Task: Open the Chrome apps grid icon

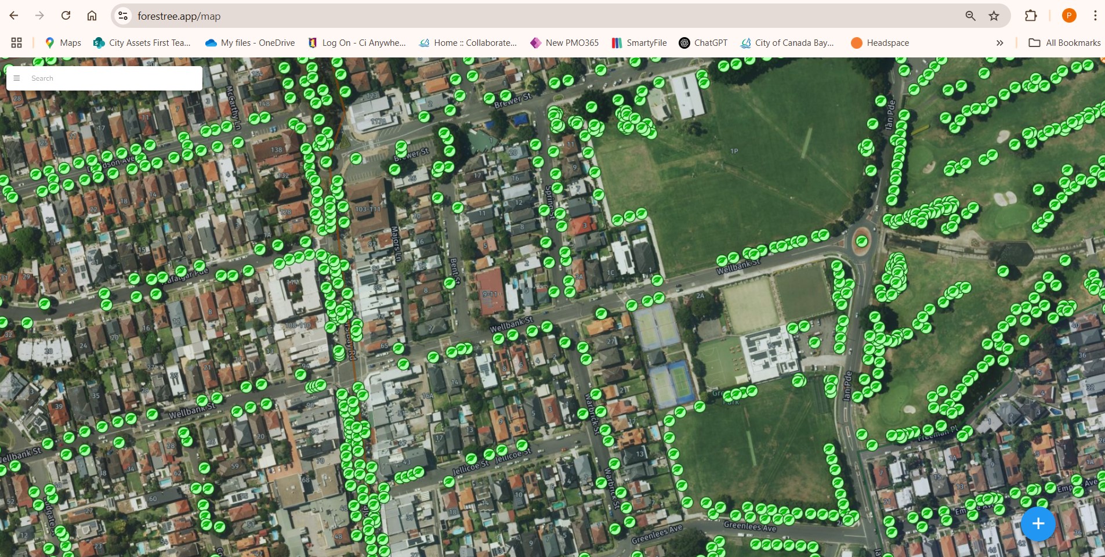Action: [x=16, y=42]
